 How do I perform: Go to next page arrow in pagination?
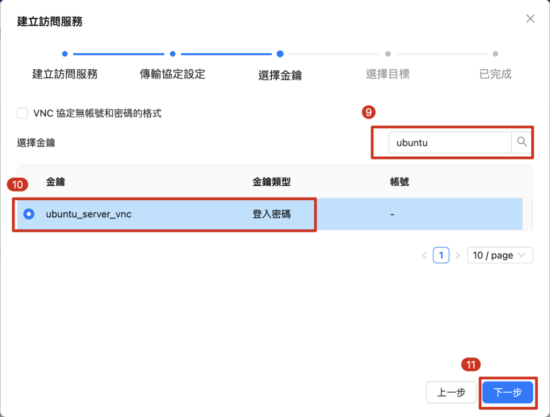click(x=458, y=255)
